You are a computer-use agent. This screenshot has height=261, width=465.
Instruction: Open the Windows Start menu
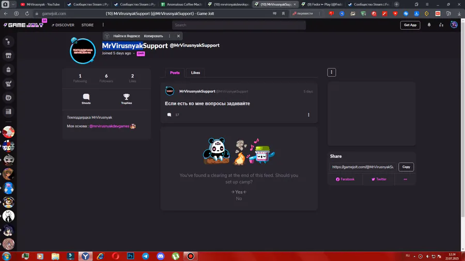[7, 256]
